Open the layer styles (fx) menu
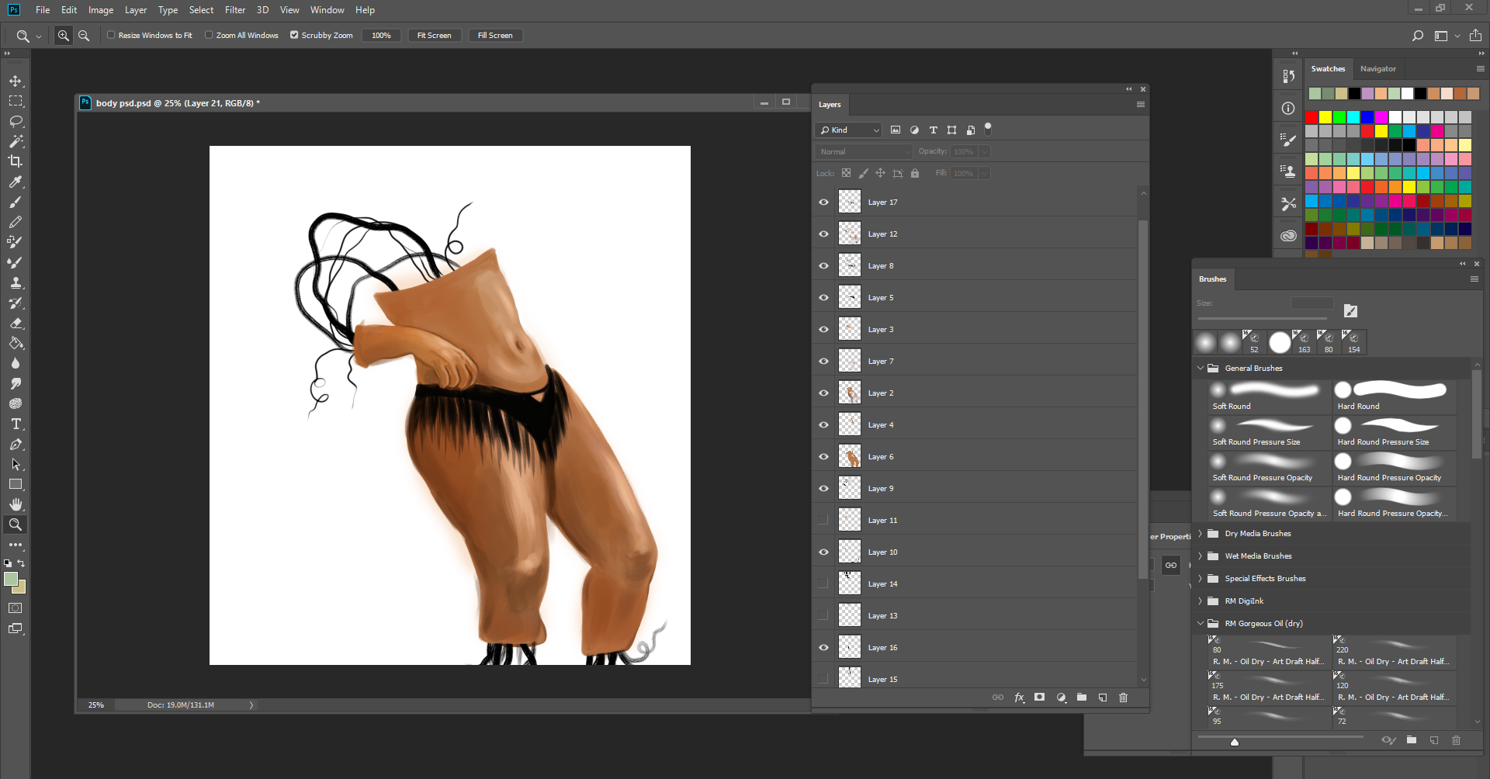This screenshot has height=779, width=1490. pos(1019,697)
